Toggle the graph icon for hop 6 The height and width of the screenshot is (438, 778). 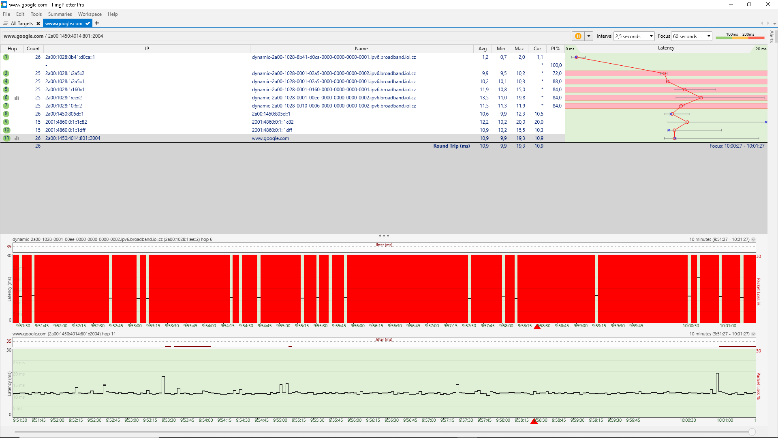(x=17, y=98)
